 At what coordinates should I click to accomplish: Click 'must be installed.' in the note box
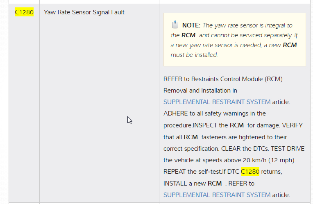194,55
